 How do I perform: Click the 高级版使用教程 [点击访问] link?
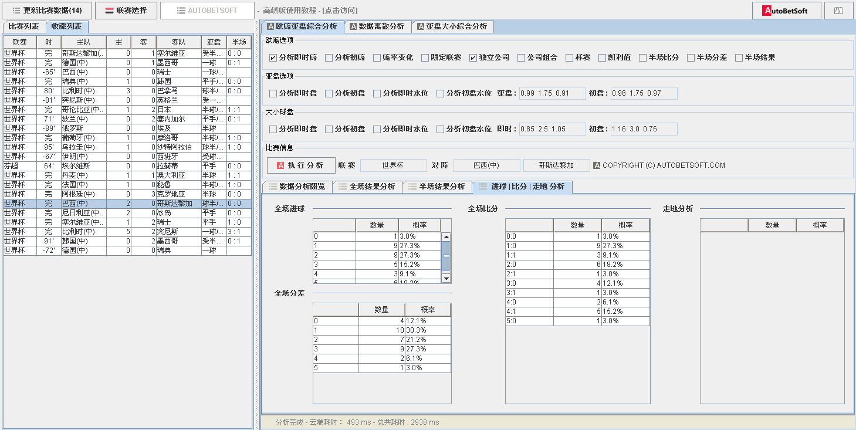pyautogui.click(x=310, y=11)
